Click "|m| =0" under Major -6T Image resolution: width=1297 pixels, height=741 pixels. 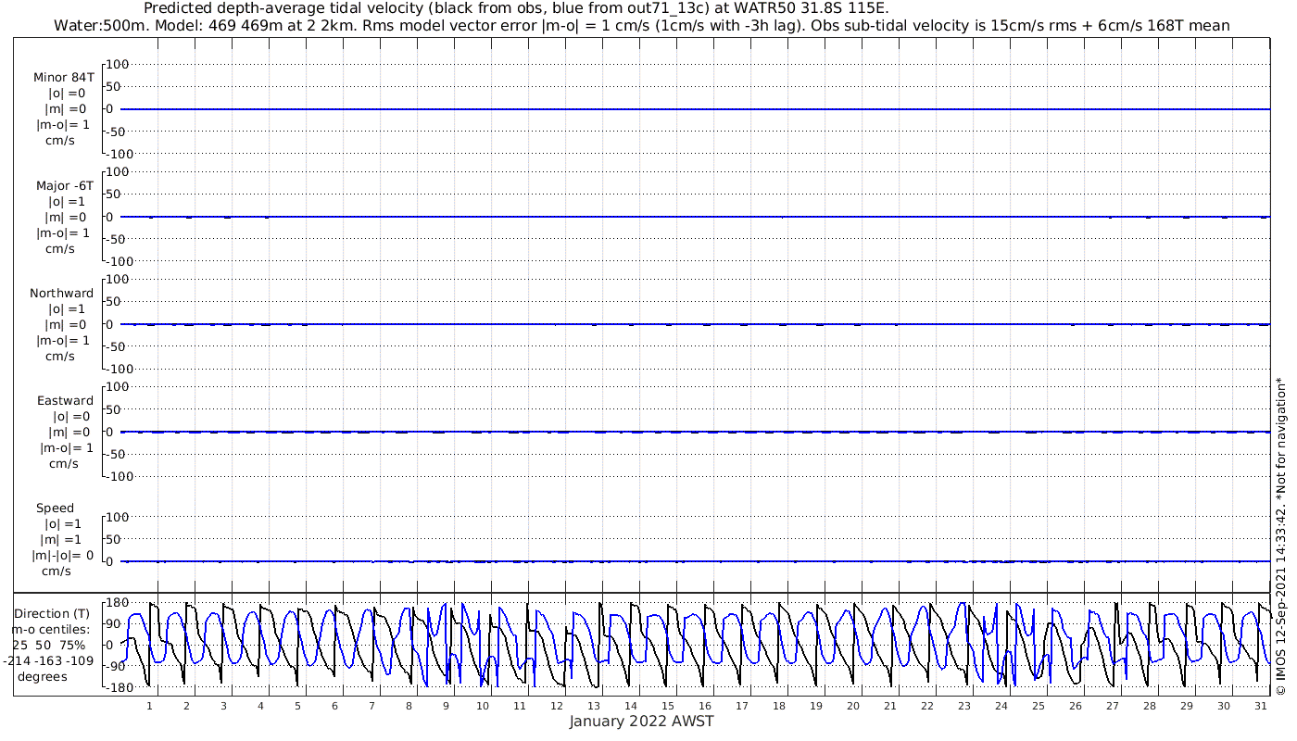[x=65, y=217]
